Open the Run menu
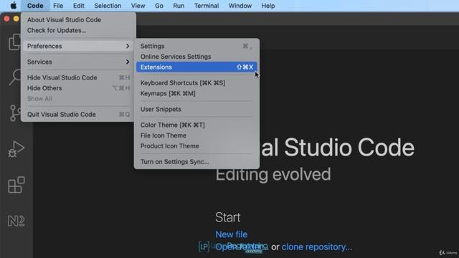Image resolution: width=459 pixels, height=258 pixels. pos(179,6)
